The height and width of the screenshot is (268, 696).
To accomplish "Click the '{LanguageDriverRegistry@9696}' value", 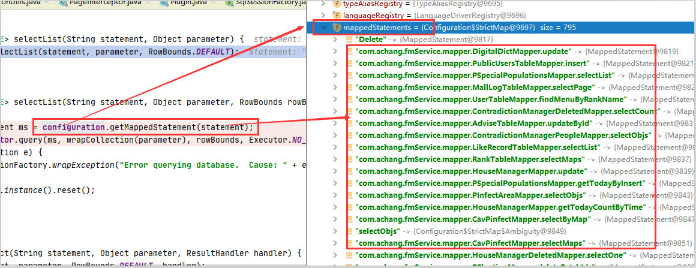I will click(x=470, y=16).
